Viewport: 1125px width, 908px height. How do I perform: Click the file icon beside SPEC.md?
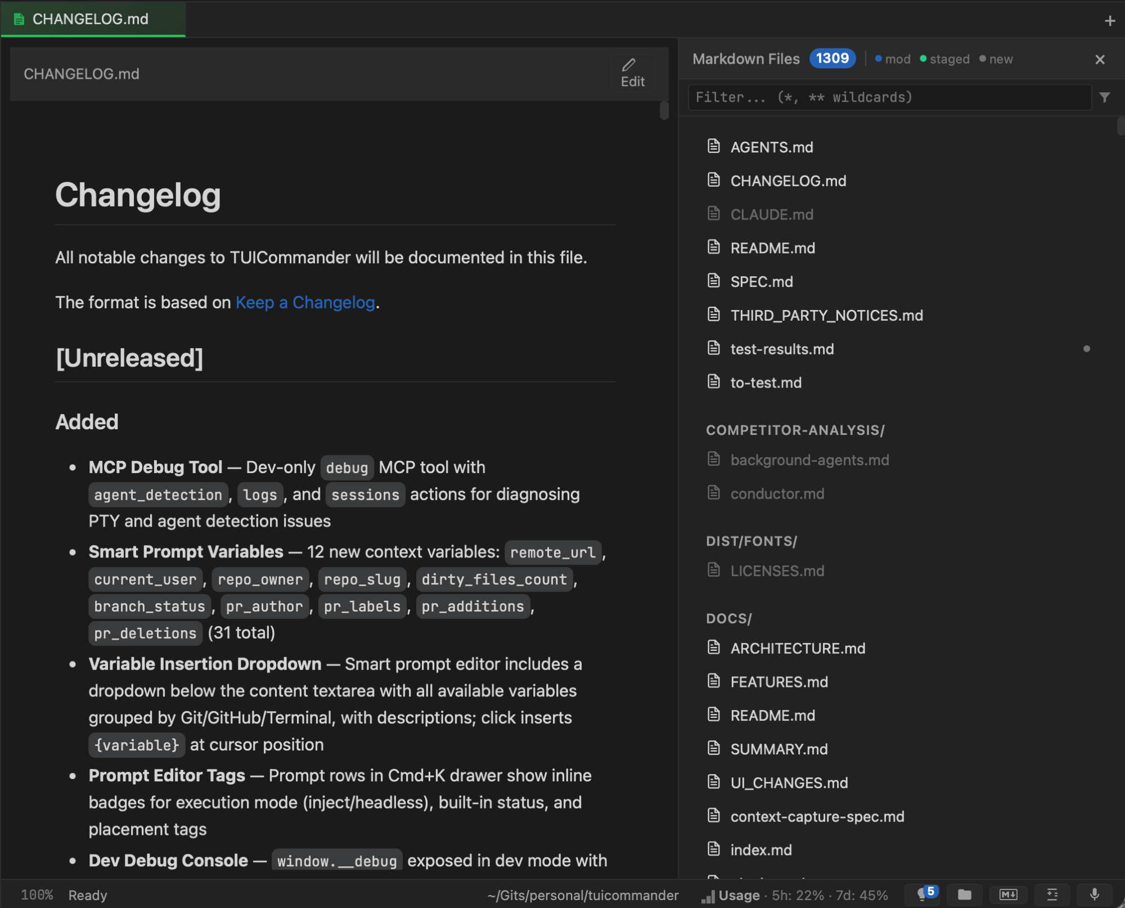click(x=713, y=281)
